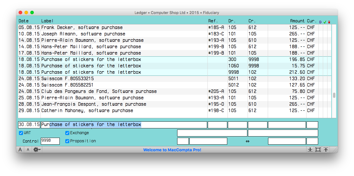
Task: Select the Catherin Mahoney entry
Action: pos(175,111)
